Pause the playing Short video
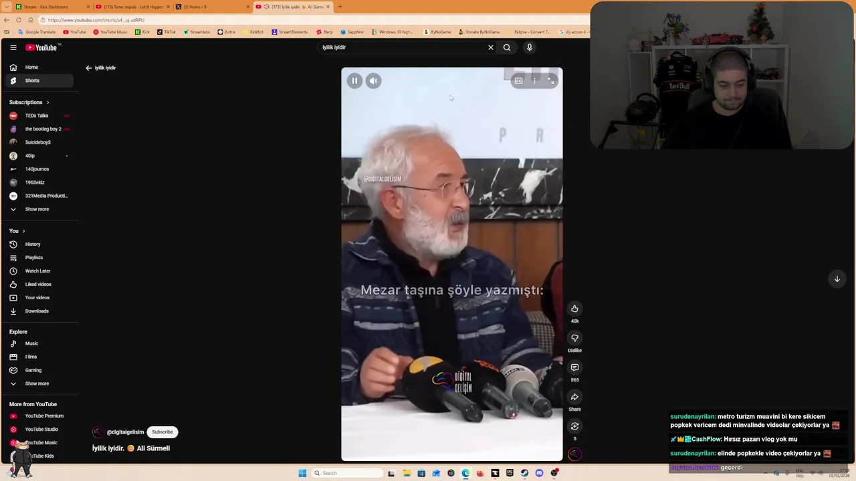The height and width of the screenshot is (481, 856). click(x=354, y=81)
